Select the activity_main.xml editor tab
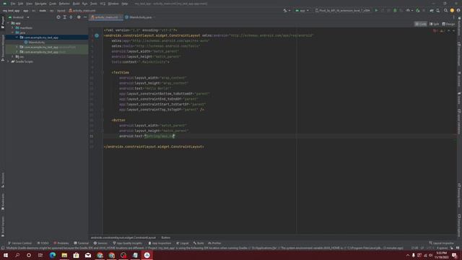Screen dimensions: 462x260 (105, 17)
